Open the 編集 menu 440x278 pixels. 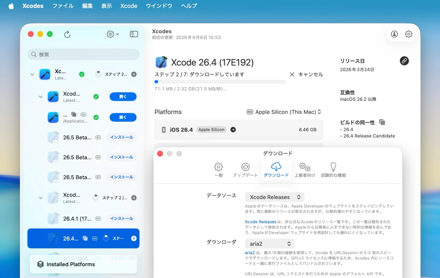(87, 6)
